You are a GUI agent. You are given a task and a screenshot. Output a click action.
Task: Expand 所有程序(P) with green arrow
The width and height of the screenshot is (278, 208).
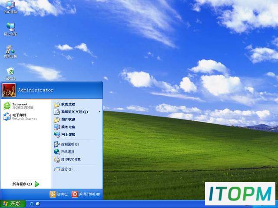[x=26, y=184]
